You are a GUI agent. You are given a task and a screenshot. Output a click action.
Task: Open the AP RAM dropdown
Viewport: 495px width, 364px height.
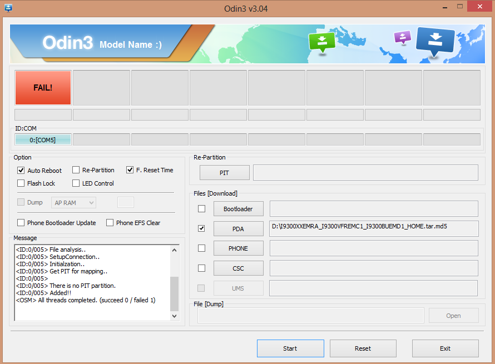(x=73, y=202)
